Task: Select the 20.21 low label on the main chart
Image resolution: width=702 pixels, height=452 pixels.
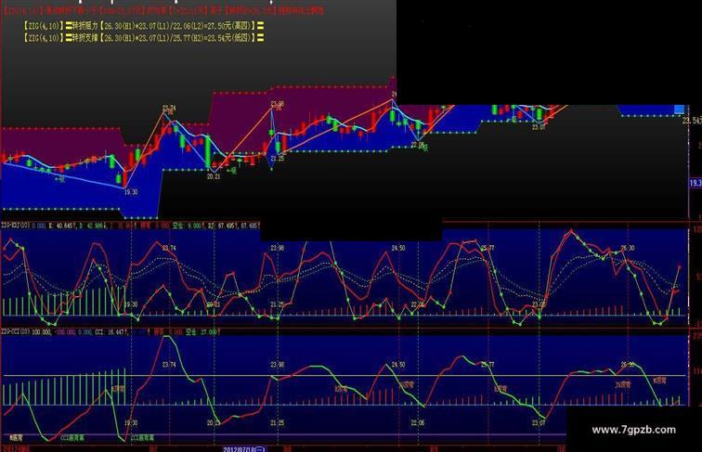Action: click(214, 176)
